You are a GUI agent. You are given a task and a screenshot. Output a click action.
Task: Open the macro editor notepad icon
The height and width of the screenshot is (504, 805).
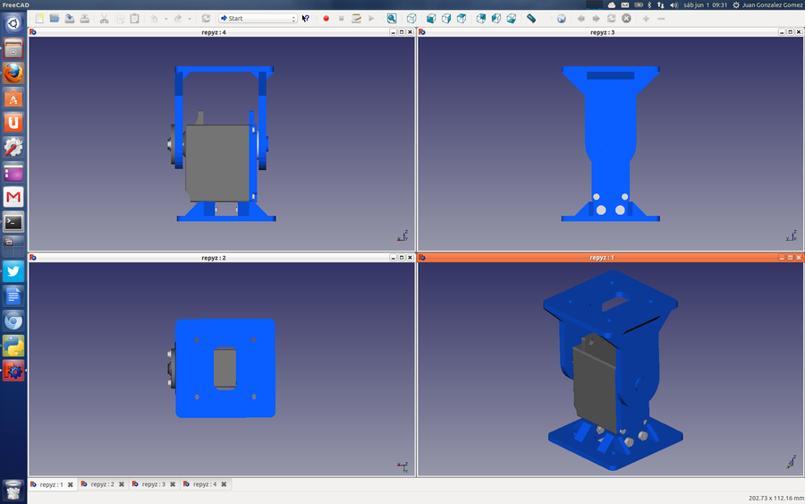pos(356,18)
